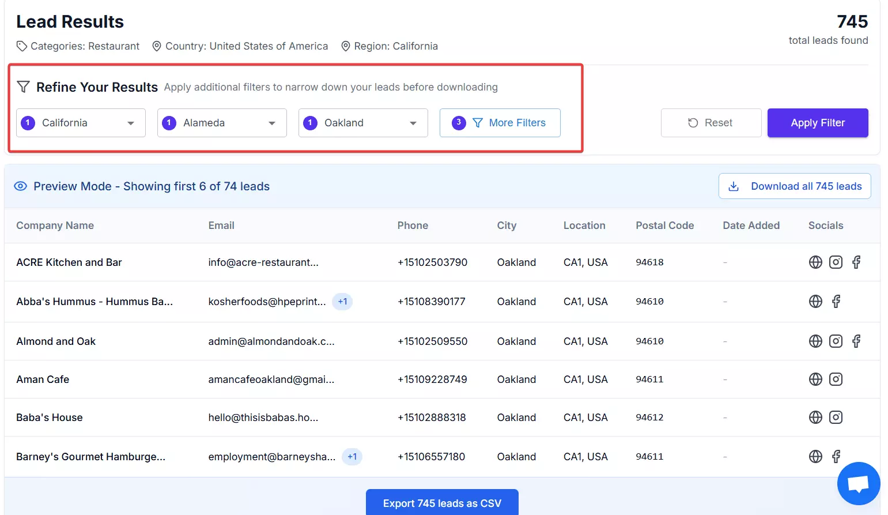Open website icon for Abba's Hummus row
This screenshot has width=888, height=515.
pos(815,302)
